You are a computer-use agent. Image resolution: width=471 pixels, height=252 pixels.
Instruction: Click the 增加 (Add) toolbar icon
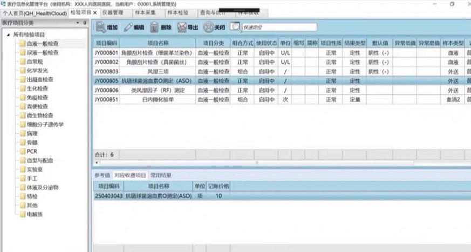pyautogui.click(x=101, y=28)
